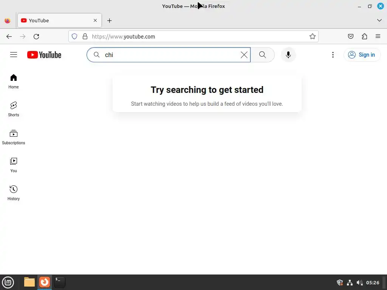
Task: Click the browser forward arrow
Action: click(23, 37)
